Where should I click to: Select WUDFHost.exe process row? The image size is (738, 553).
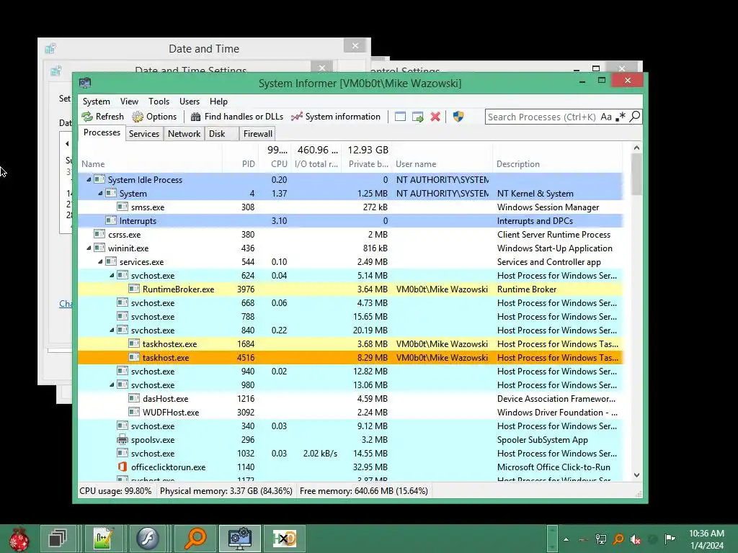pos(351,412)
